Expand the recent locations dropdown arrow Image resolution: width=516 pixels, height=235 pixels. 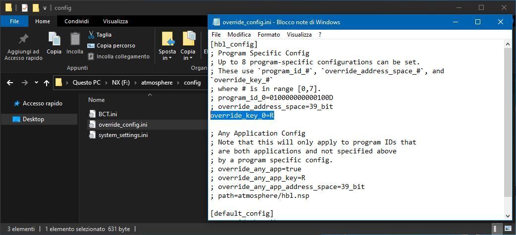point(35,83)
